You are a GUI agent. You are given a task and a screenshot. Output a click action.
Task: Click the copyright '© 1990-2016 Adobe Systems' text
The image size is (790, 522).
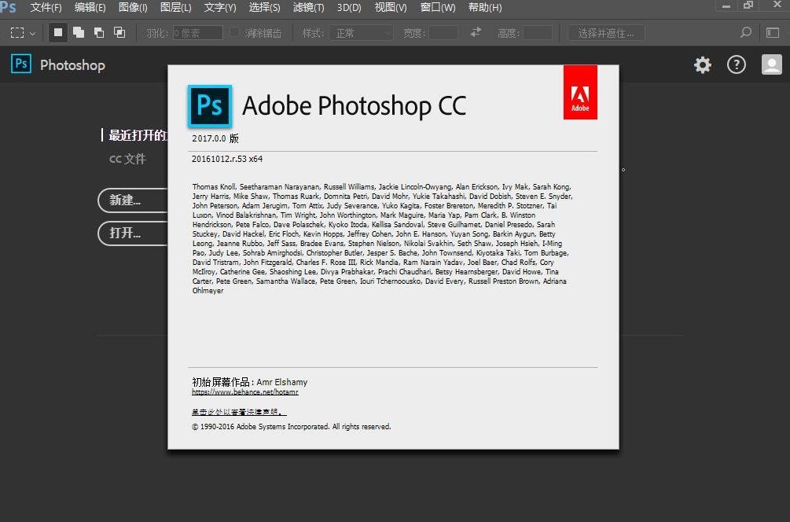pos(291,426)
